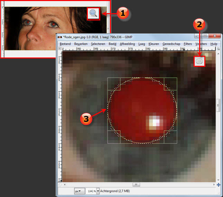Open the Filters menu

click(188, 44)
